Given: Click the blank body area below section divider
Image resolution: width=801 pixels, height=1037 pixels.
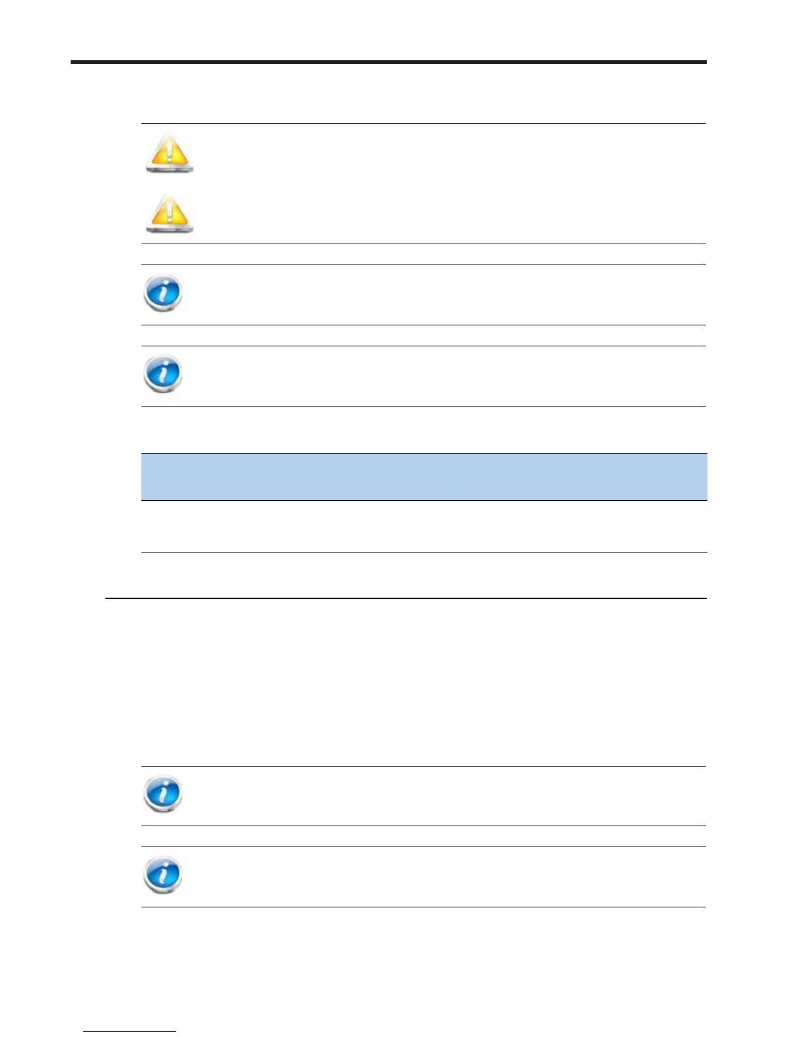Looking at the screenshot, I should click(x=406, y=681).
